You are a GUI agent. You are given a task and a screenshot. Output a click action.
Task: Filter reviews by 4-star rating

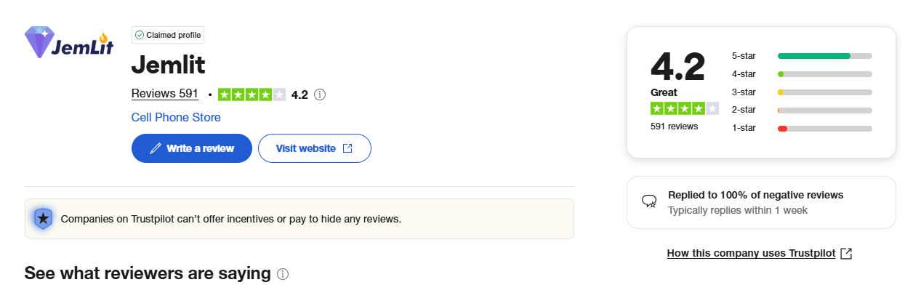coord(801,74)
